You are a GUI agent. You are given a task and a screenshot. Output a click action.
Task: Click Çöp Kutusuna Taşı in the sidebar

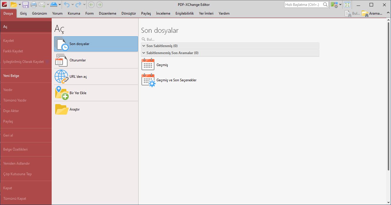[26, 174]
